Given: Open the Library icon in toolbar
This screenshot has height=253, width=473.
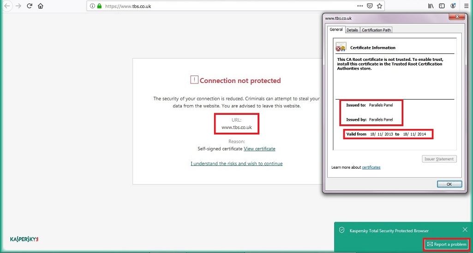Looking at the screenshot, I should [431, 6].
